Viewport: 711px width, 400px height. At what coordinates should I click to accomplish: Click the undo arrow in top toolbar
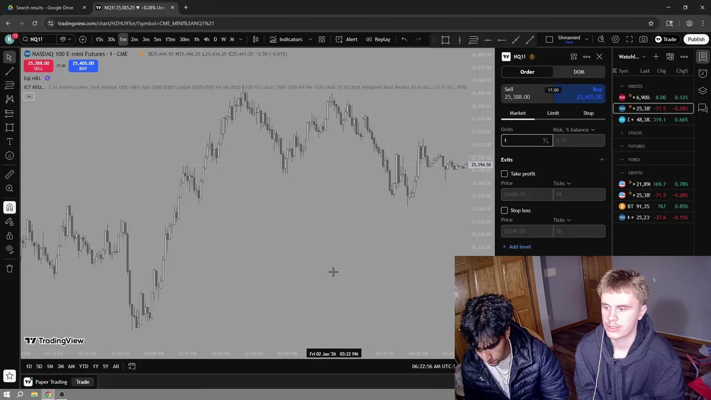(x=404, y=39)
